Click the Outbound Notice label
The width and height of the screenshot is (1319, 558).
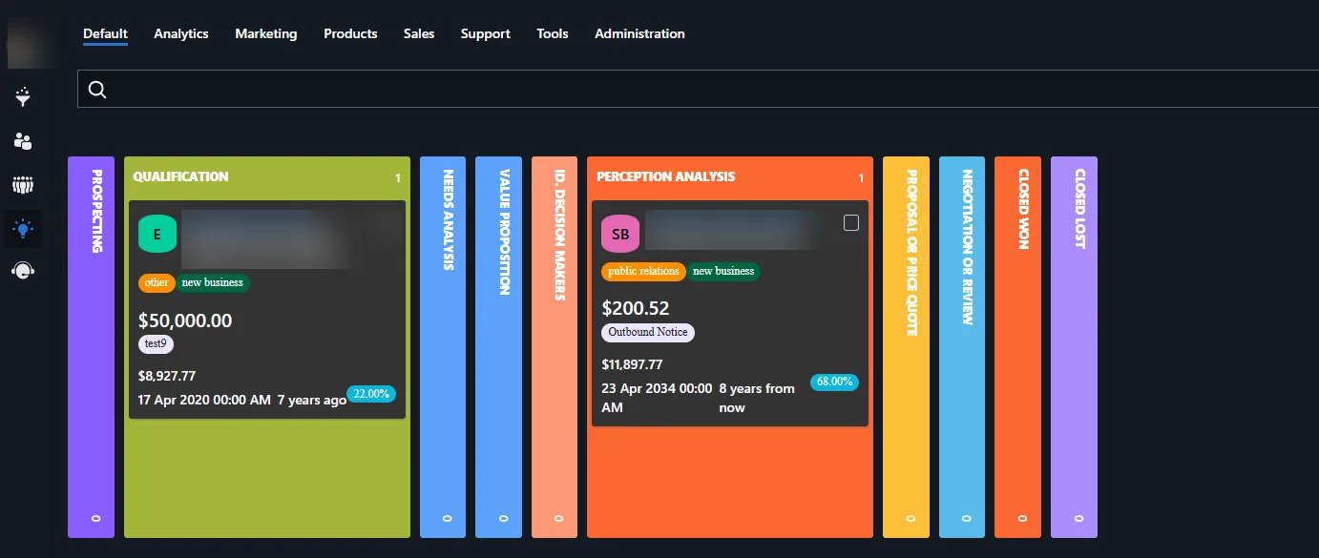pos(649,332)
